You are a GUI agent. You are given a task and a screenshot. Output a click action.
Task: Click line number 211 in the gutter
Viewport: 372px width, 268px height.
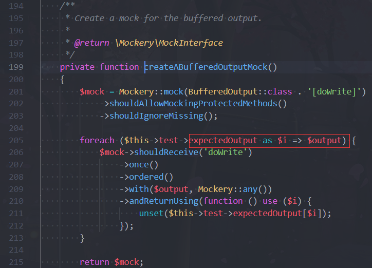pos(16,214)
